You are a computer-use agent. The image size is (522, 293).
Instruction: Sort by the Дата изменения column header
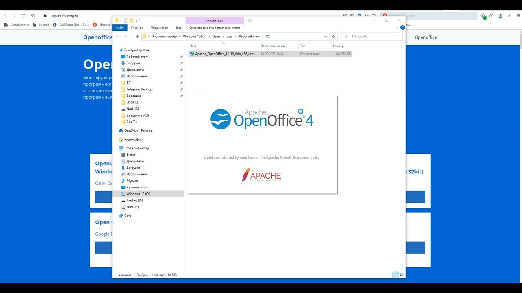click(272, 46)
